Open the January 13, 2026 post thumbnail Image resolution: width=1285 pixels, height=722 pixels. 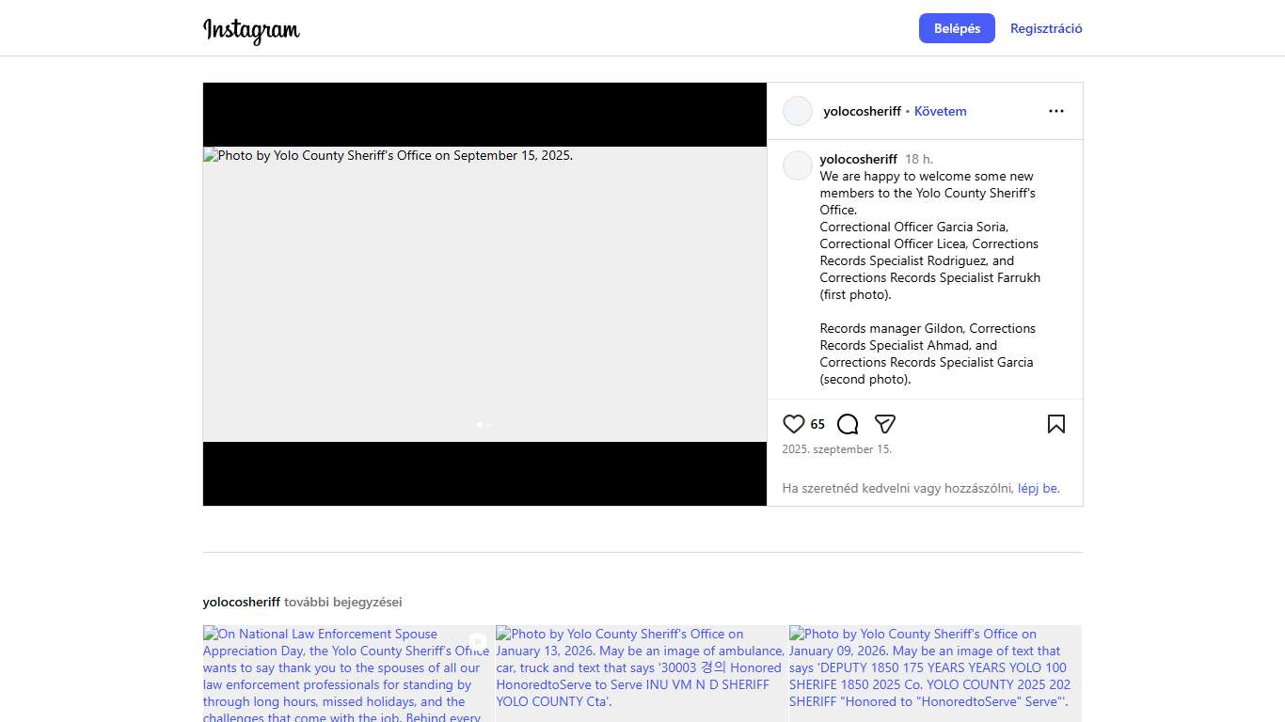642,673
